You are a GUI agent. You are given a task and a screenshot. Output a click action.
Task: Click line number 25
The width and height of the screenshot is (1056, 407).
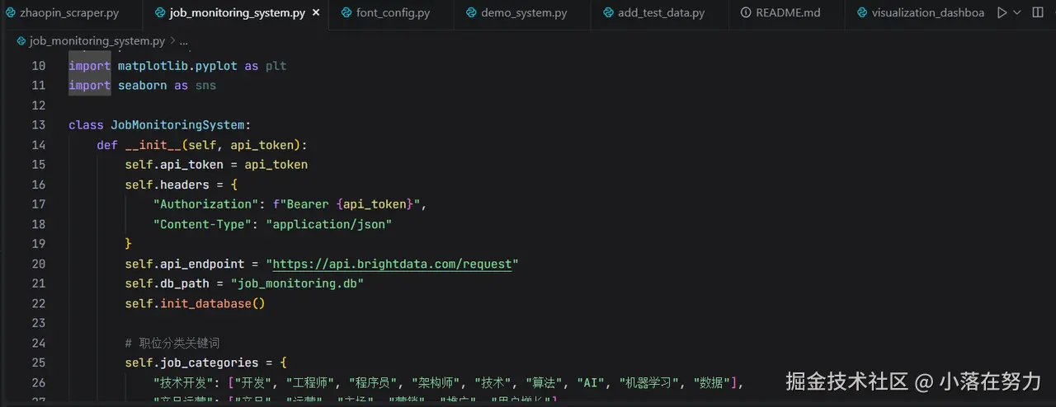click(38, 363)
